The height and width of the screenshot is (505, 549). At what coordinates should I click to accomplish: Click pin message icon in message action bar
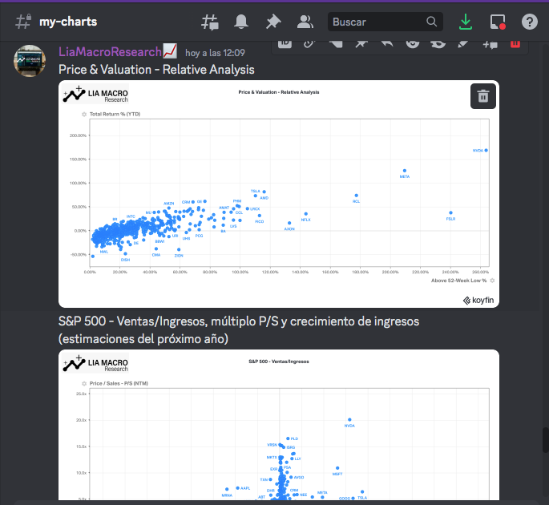point(361,44)
